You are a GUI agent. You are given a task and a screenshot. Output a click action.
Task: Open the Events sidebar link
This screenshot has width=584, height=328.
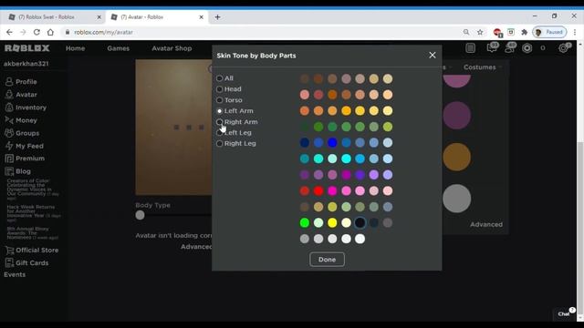(15, 275)
